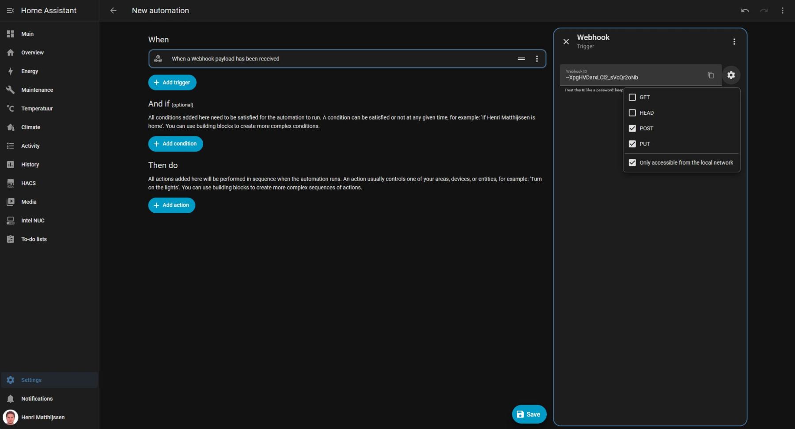Click the Add trigger button
The image size is (795, 429).
[172, 83]
